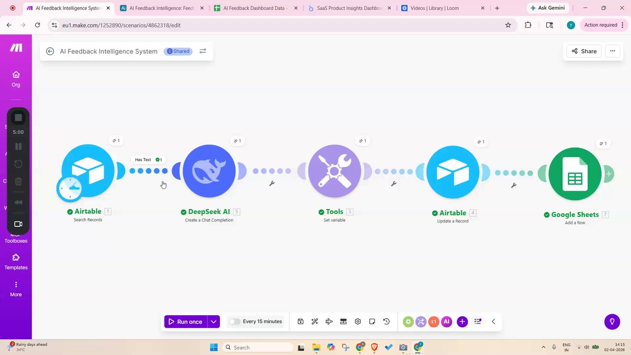Open File Explorer from the taskbar
This screenshot has height=355, width=631.
tap(316, 348)
